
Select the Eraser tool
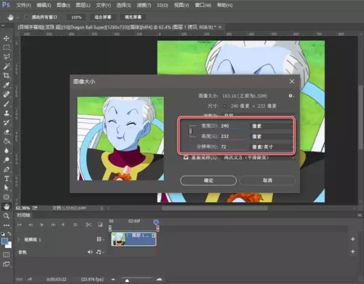pyautogui.click(x=6, y=132)
